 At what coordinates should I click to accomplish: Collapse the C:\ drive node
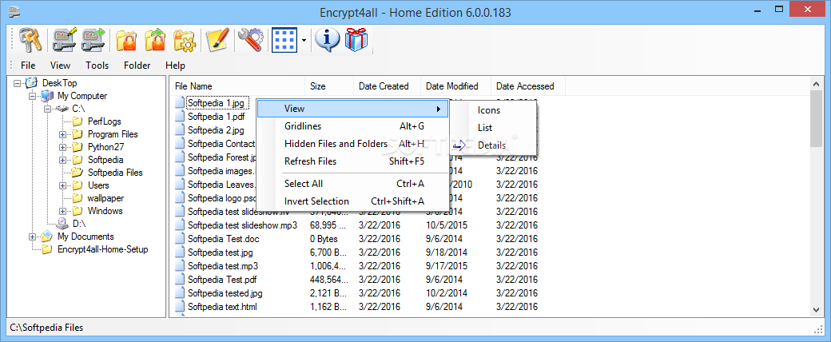pos(48,109)
